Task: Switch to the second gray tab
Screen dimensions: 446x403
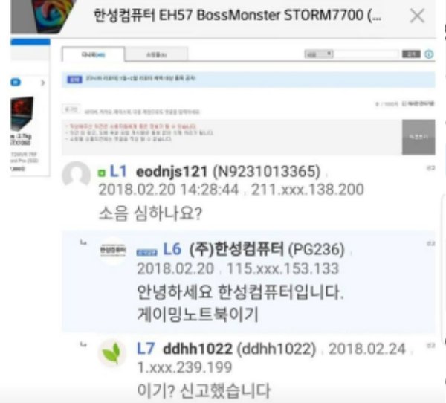Action: [x=156, y=54]
